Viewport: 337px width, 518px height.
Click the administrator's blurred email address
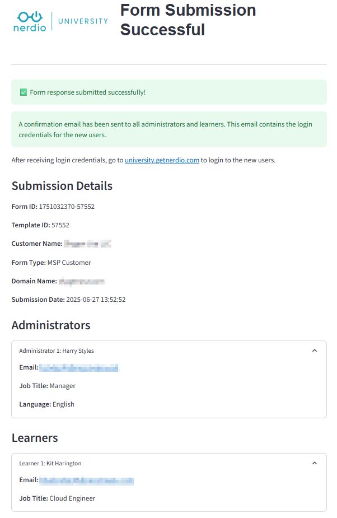click(79, 368)
